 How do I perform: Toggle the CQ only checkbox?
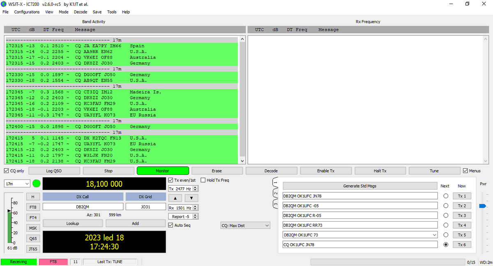pos(7,171)
